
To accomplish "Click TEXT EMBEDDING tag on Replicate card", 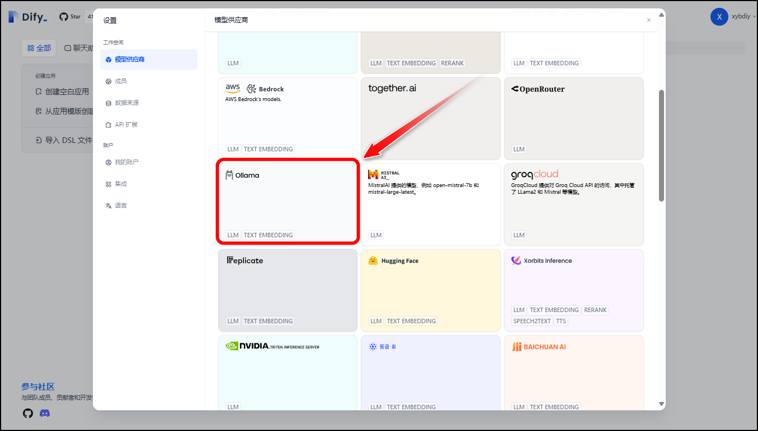I will pyautogui.click(x=269, y=321).
